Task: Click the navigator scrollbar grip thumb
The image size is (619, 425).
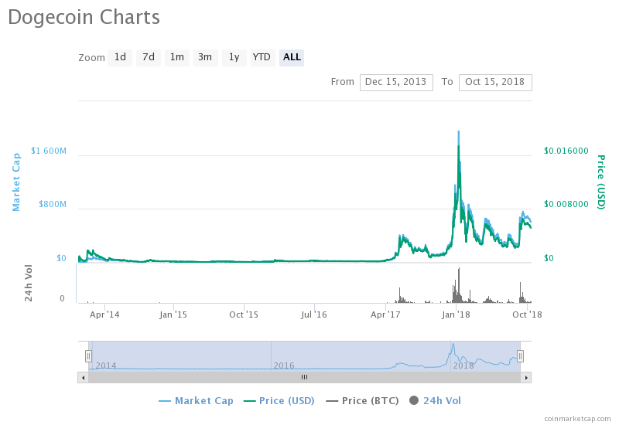Action: [x=304, y=378]
